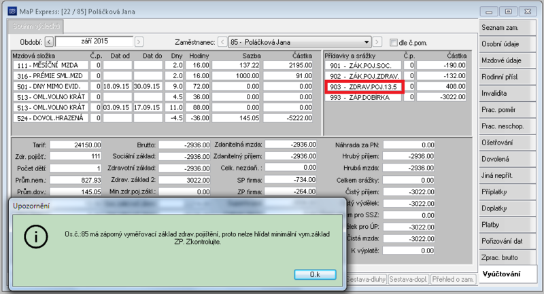Toggle the 'dle č.pom.' checkbox

(394, 43)
